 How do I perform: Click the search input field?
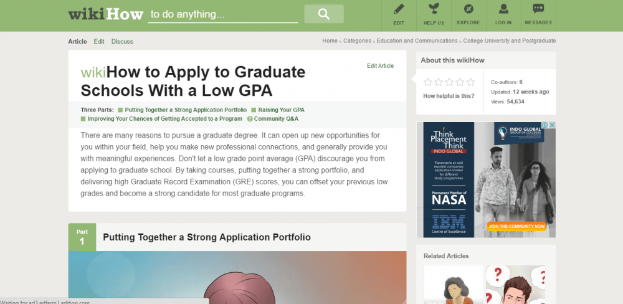pyautogui.click(x=222, y=14)
